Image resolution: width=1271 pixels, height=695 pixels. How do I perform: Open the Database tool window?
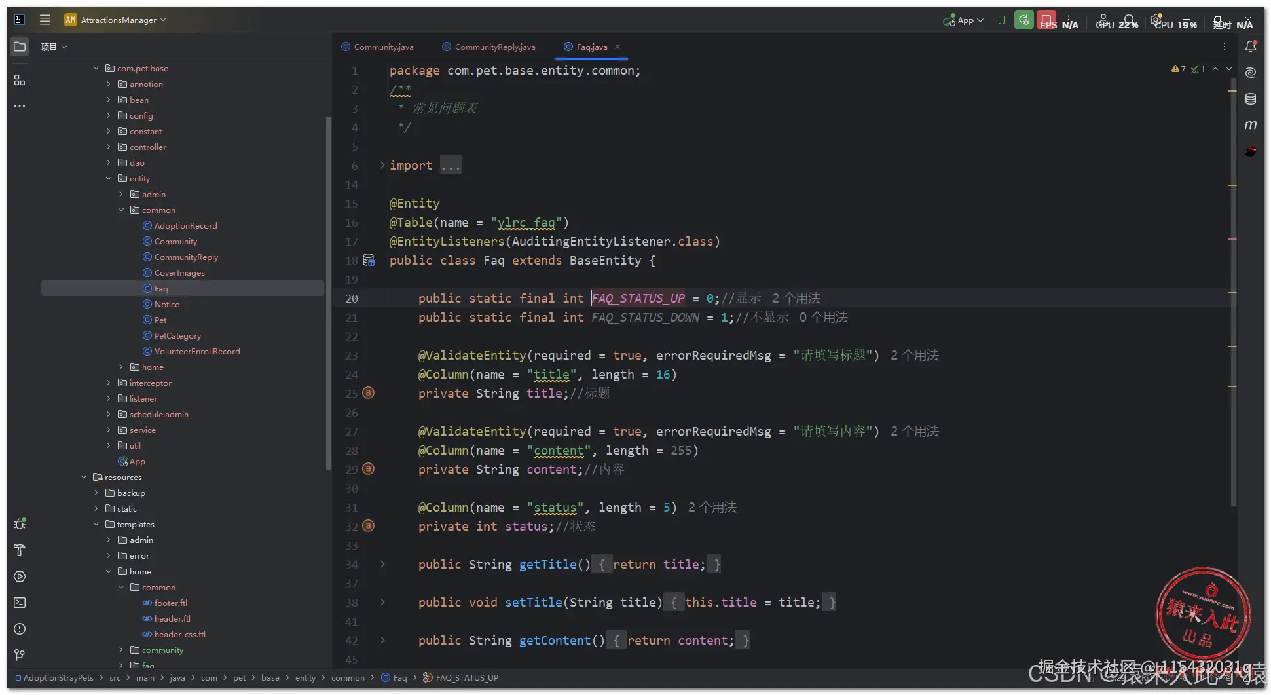click(x=1251, y=99)
